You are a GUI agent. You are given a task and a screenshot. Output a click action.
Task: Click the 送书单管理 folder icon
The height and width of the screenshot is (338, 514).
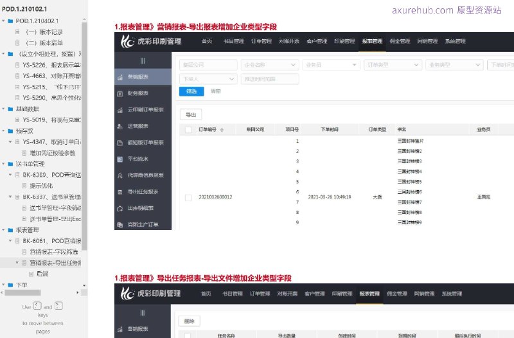click(x=10, y=164)
